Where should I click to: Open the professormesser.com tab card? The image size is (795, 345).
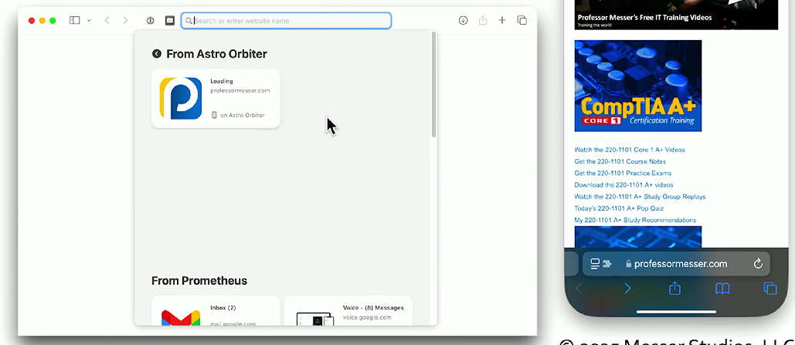[x=216, y=98]
